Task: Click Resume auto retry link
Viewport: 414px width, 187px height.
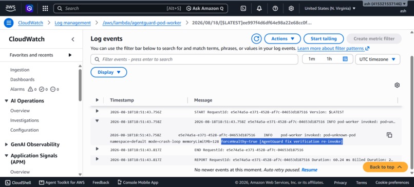Action: pos(309,170)
